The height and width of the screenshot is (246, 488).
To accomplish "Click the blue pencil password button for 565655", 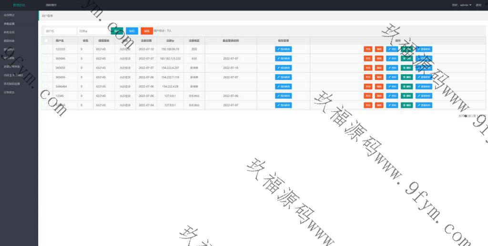I will click(x=392, y=68).
